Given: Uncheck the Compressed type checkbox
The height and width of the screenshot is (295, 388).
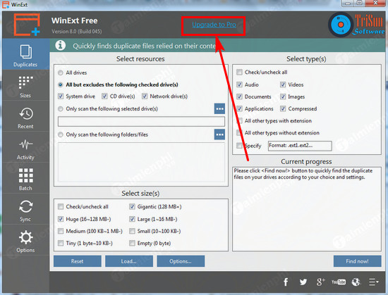Looking at the screenshot, I should [283, 108].
